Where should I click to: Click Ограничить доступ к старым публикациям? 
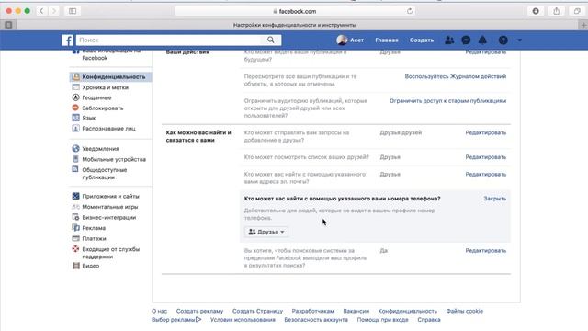[447, 101]
